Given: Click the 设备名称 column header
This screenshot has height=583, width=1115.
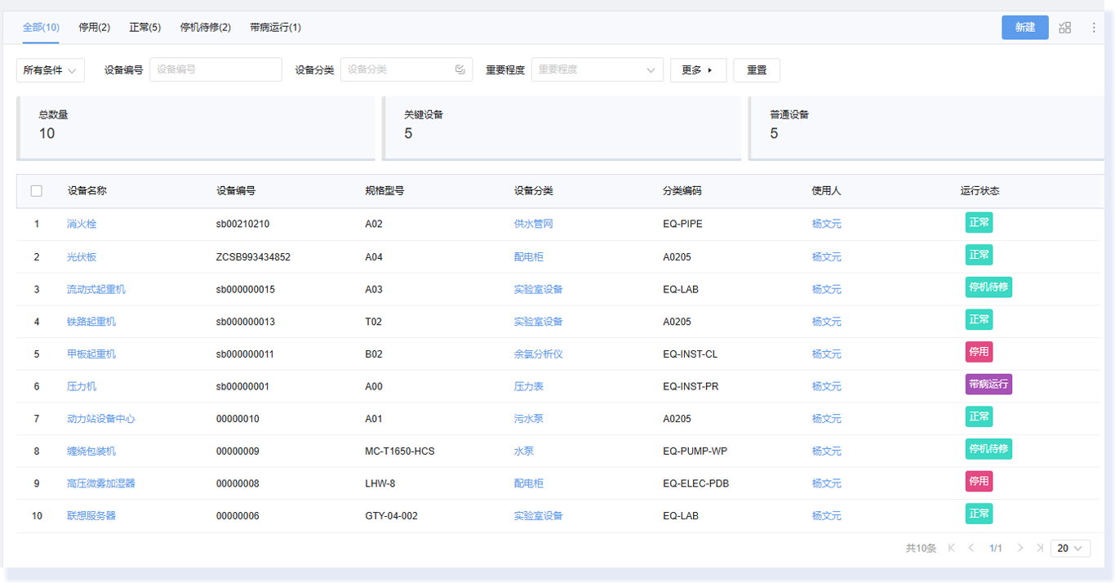Looking at the screenshot, I should [87, 191].
